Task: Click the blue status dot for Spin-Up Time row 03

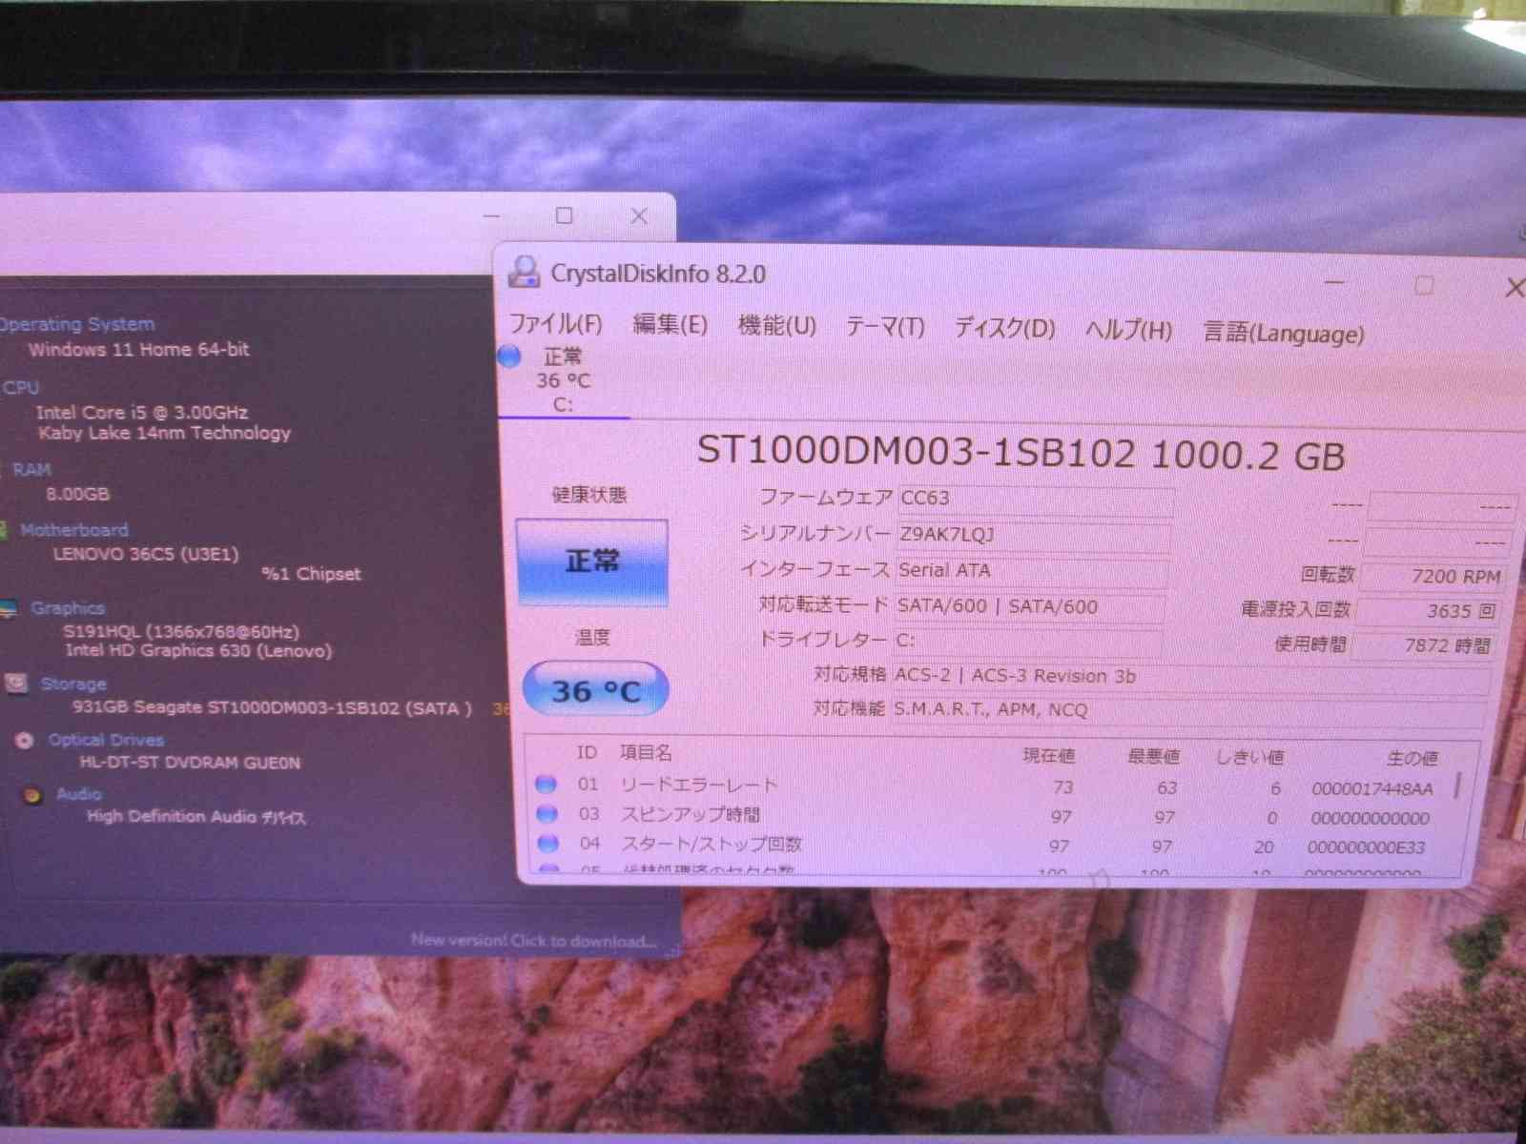Action: 546,814
